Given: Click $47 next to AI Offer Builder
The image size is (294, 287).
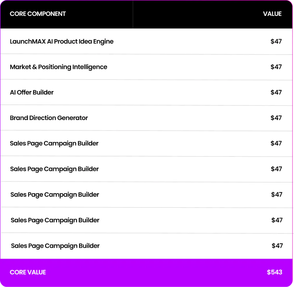Looking at the screenshot, I should click(276, 92).
